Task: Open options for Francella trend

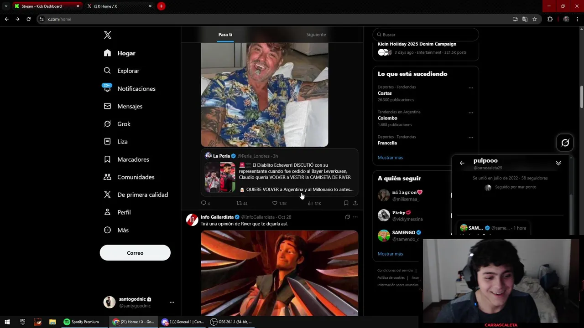Action: [x=471, y=138]
